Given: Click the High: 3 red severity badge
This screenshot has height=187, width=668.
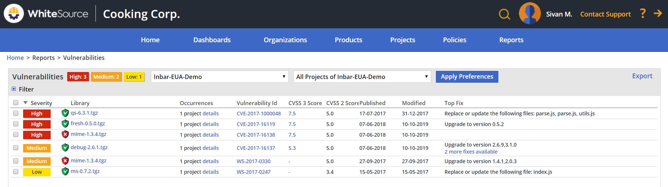Looking at the screenshot, I should tap(78, 77).
